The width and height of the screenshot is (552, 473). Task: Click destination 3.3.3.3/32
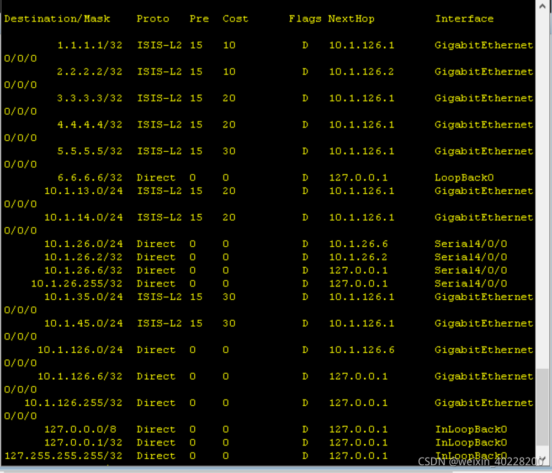(x=90, y=98)
